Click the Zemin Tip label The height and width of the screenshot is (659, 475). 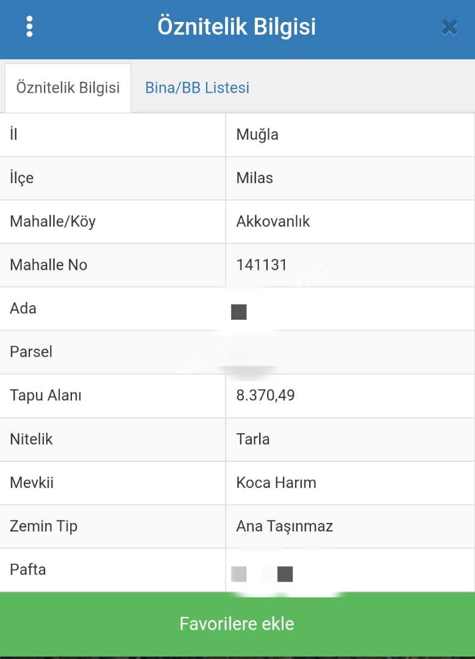[43, 526]
